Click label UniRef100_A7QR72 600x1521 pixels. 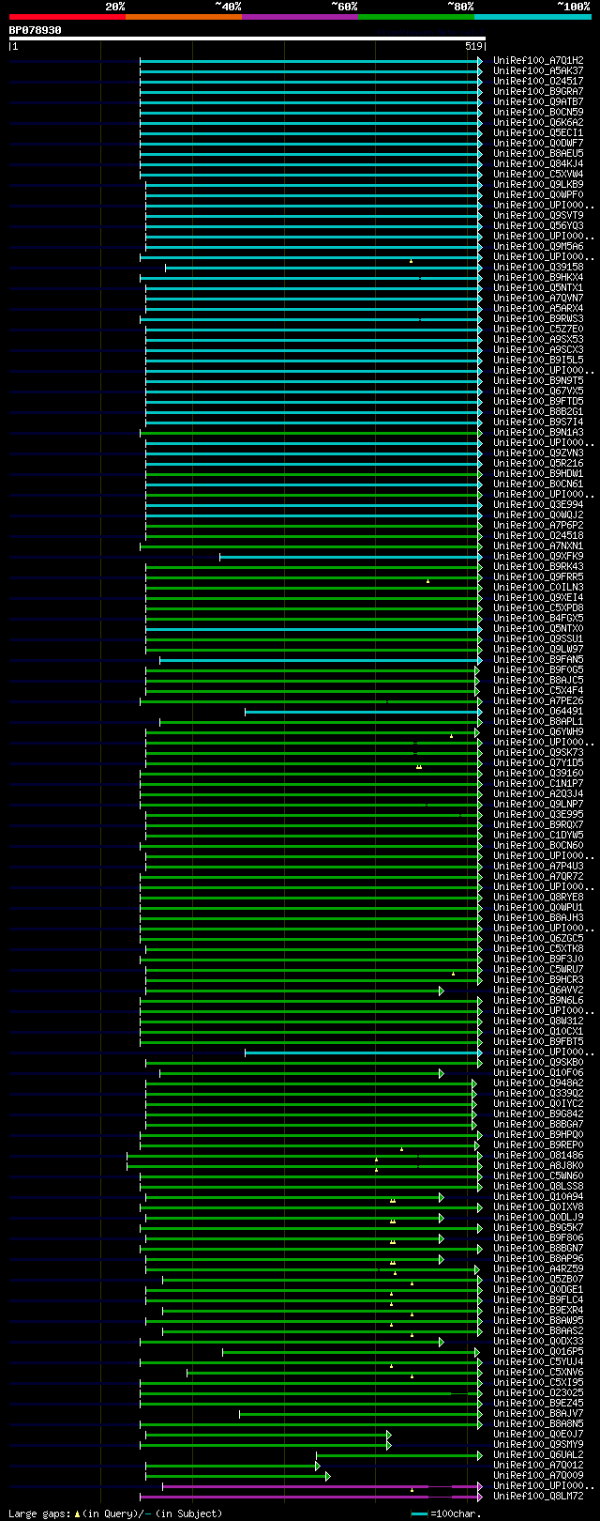point(539,877)
